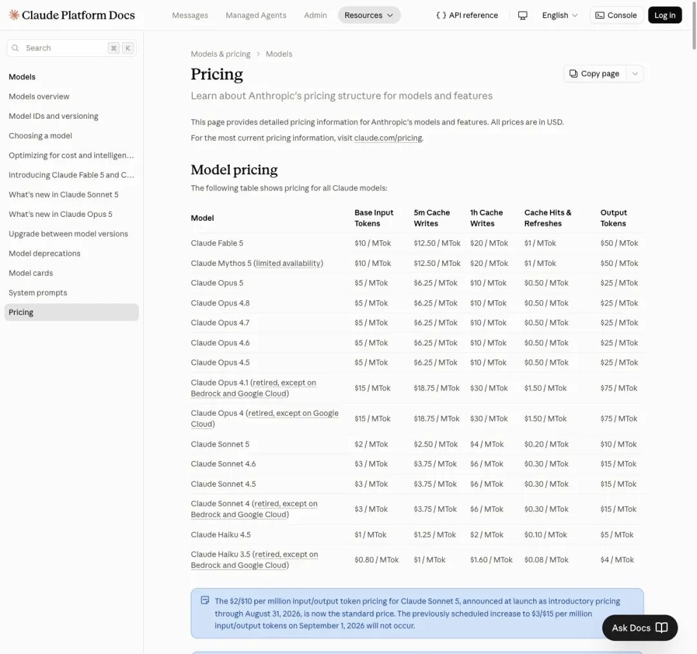Open the API reference link

[x=467, y=15]
